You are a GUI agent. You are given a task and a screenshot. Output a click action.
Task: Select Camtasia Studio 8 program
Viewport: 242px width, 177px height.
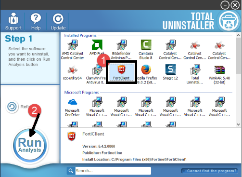[146, 50]
